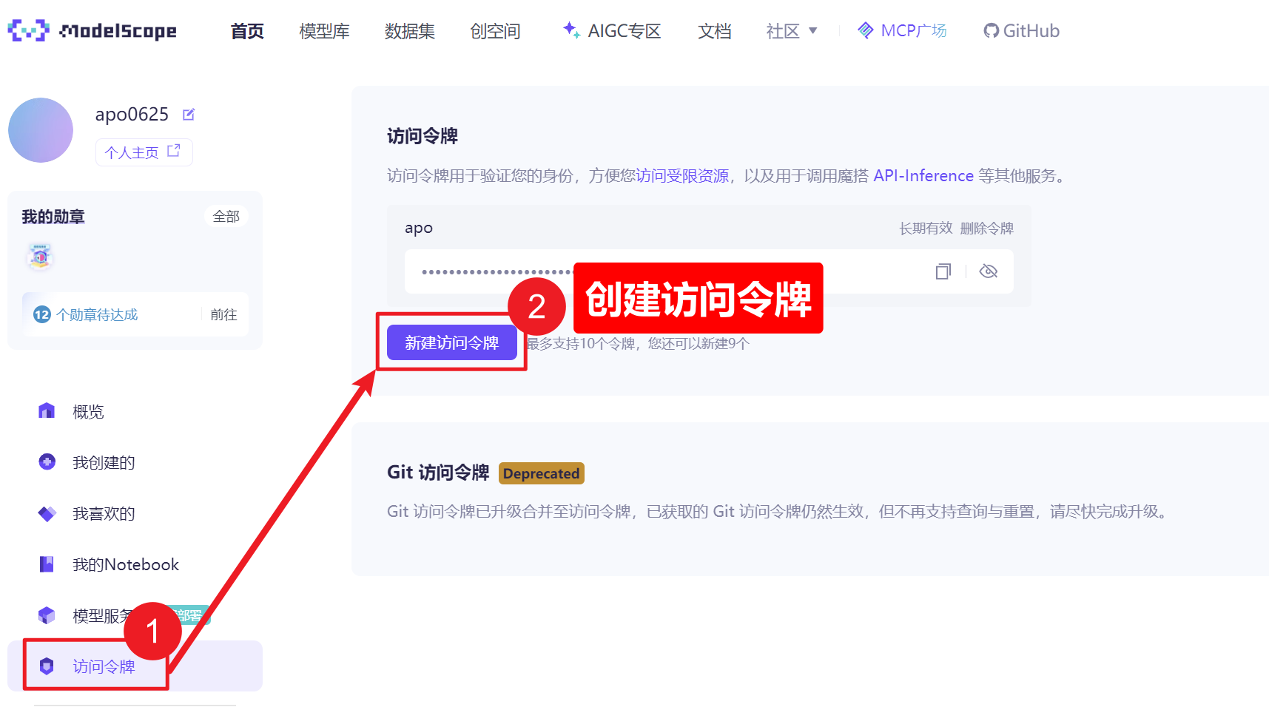Click the apo0625 profile avatar

tap(41, 130)
